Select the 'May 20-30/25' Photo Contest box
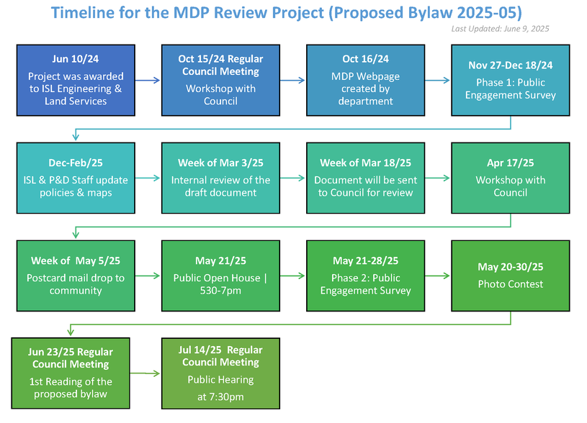 tap(510, 276)
